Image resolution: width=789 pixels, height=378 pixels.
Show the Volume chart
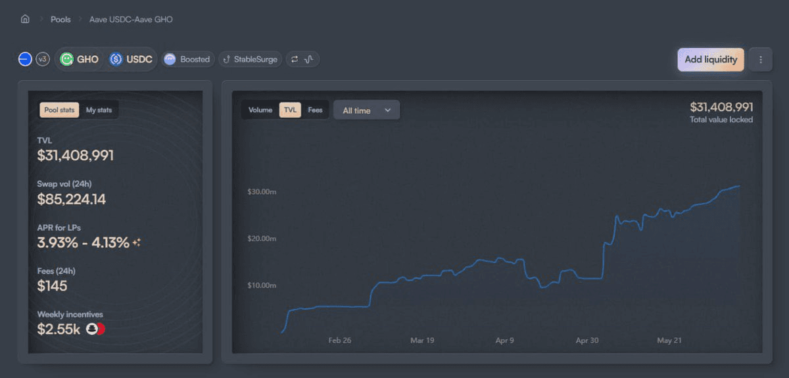pyautogui.click(x=260, y=110)
